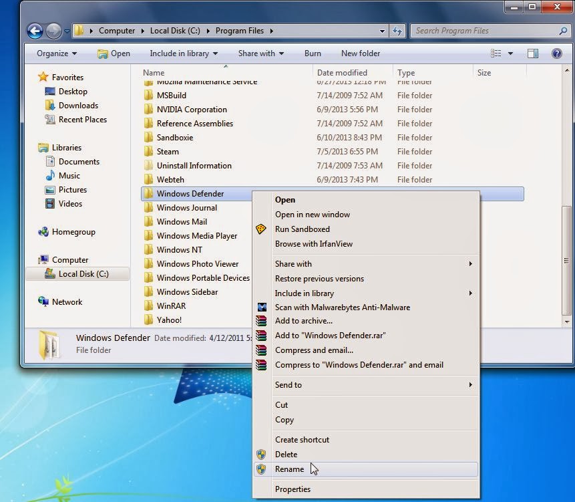Choose Restore previous versions
575x502 pixels.
[x=366, y=279]
